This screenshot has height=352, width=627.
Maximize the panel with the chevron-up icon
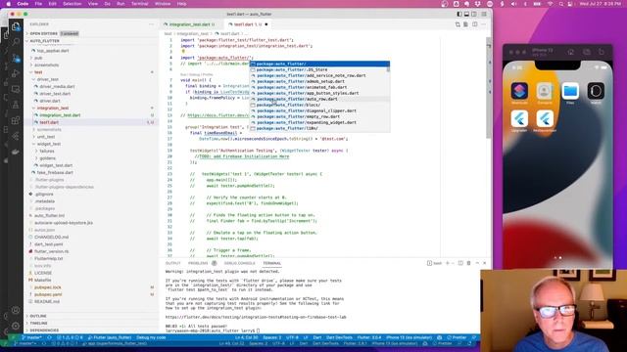click(x=477, y=263)
